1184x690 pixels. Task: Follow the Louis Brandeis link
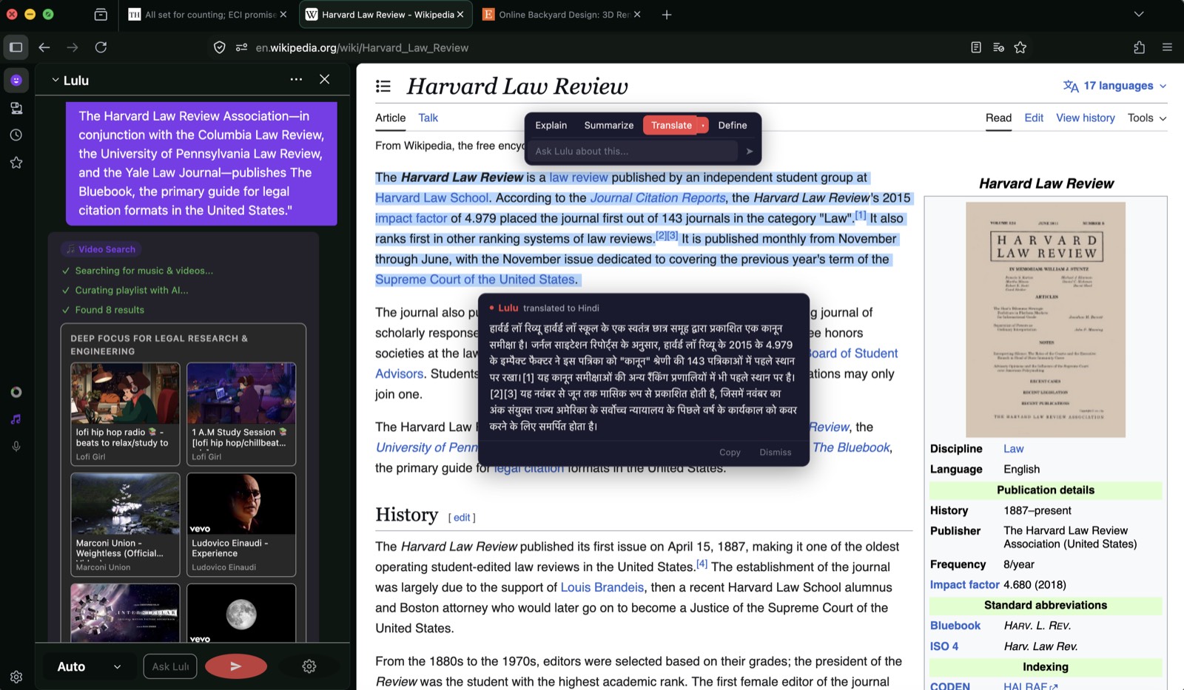pos(602,587)
